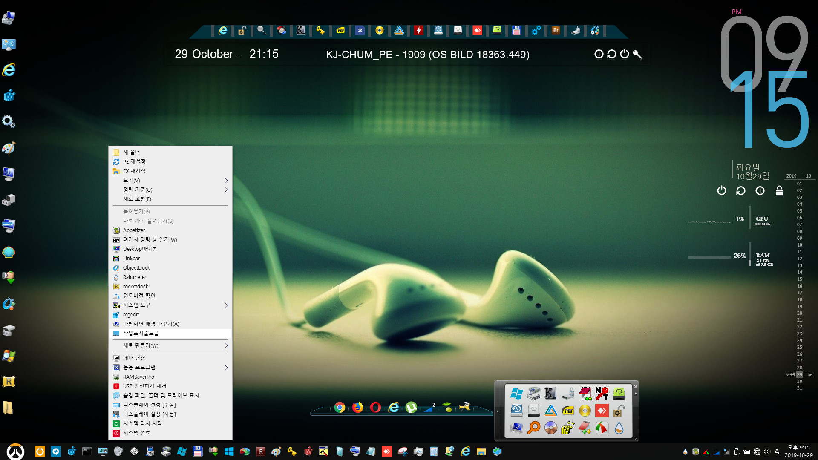Open the PDF tool in top dock
Viewport: 818px width, 460px height.
[340, 30]
